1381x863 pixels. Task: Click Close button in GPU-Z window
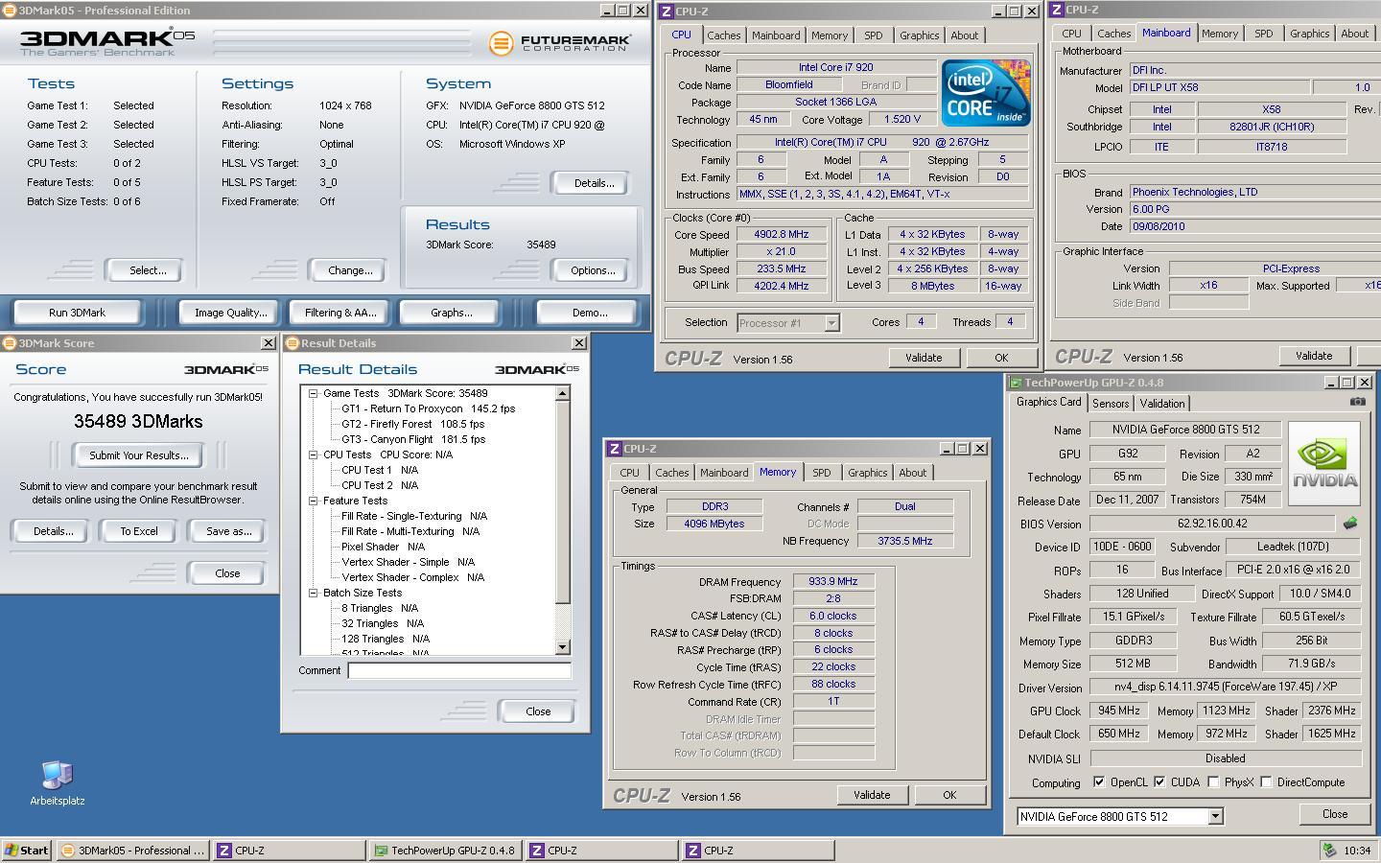click(1335, 814)
